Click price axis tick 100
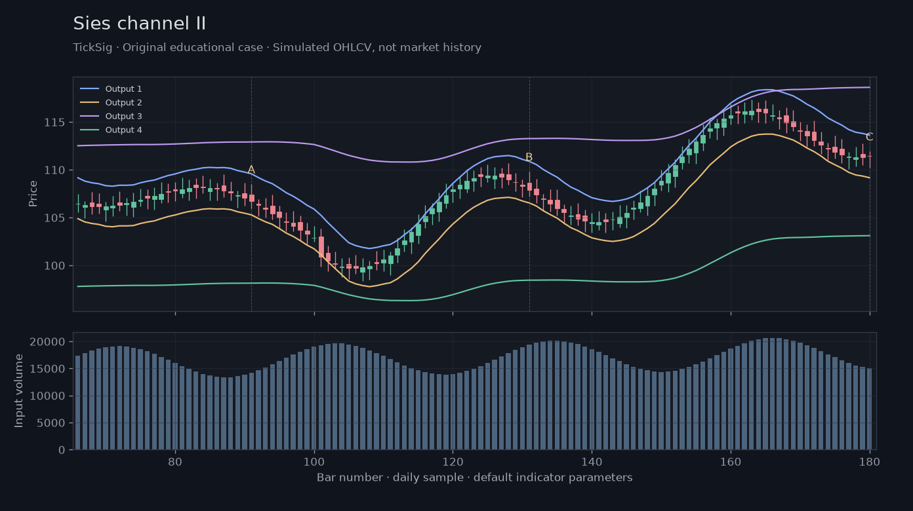Viewport: 913px width, 511px height. [55, 265]
